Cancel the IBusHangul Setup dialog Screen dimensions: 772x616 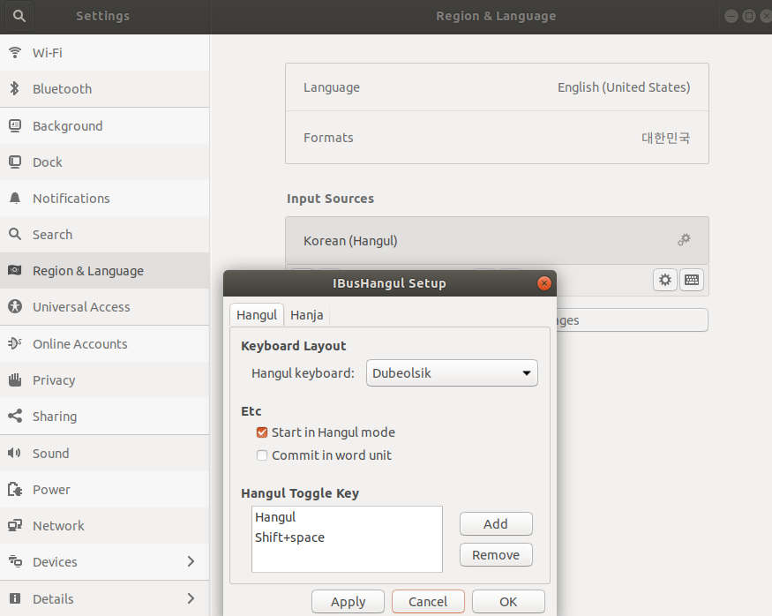click(x=428, y=602)
